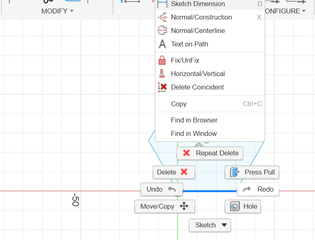The height and width of the screenshot is (240, 315).
Task: Select Normal/Centerline menu entry
Action: point(210,31)
